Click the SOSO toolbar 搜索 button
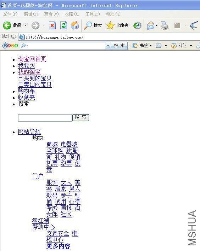Screen dimensions: 200x251 click(119, 46)
